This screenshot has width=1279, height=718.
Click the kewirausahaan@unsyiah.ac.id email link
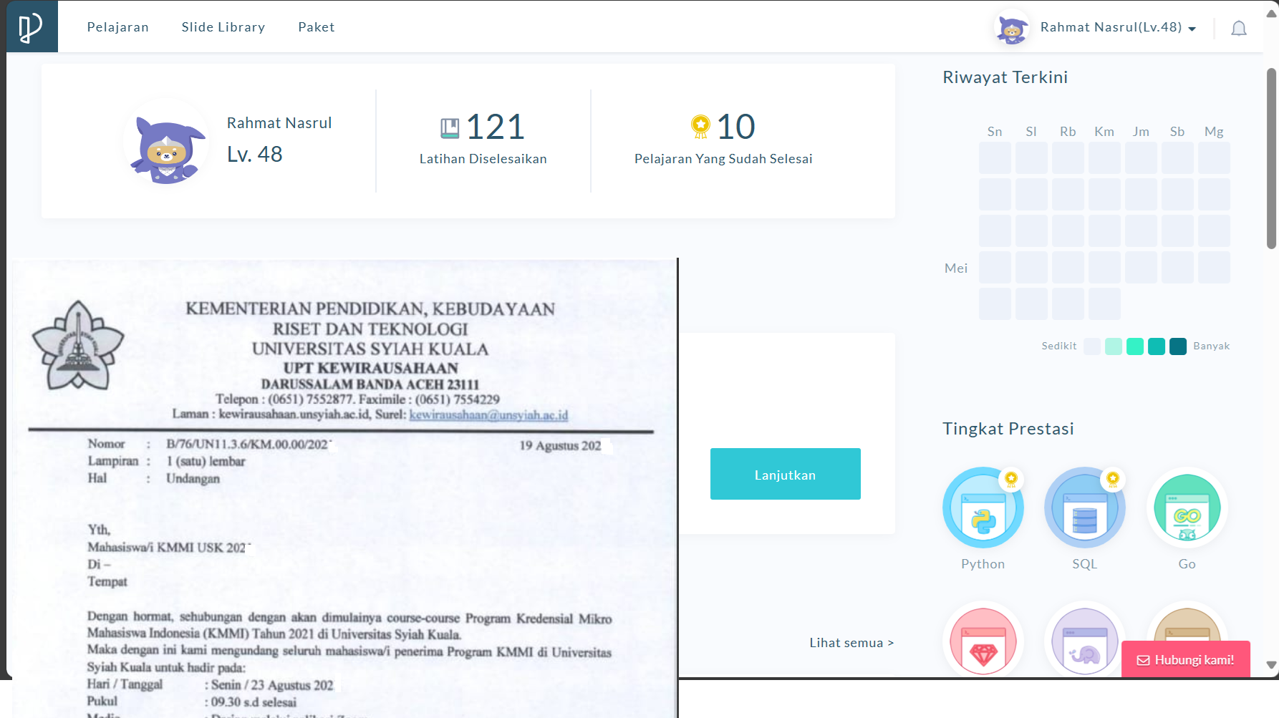click(x=488, y=414)
